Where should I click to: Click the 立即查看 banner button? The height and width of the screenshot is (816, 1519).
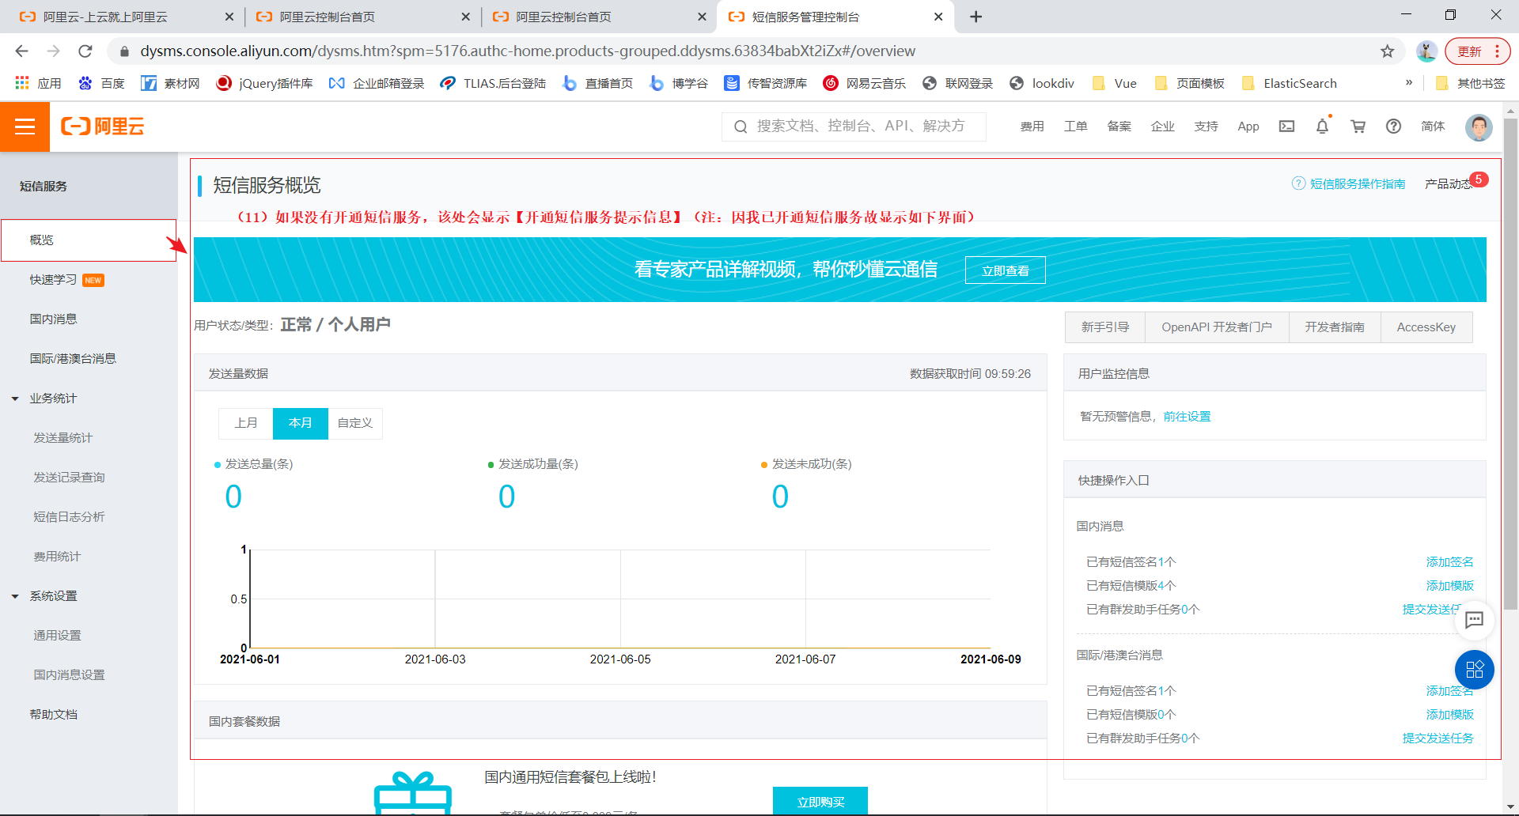pos(1005,270)
